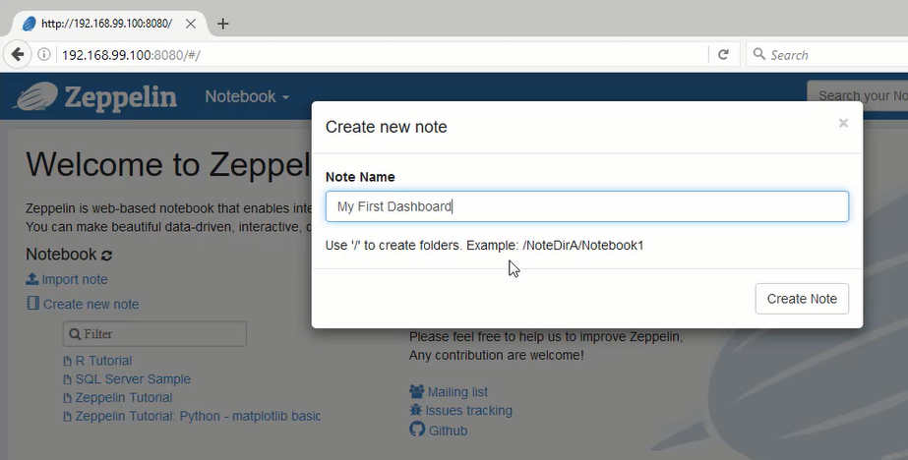Open the Mailing list link
This screenshot has height=460, width=908.
point(457,392)
